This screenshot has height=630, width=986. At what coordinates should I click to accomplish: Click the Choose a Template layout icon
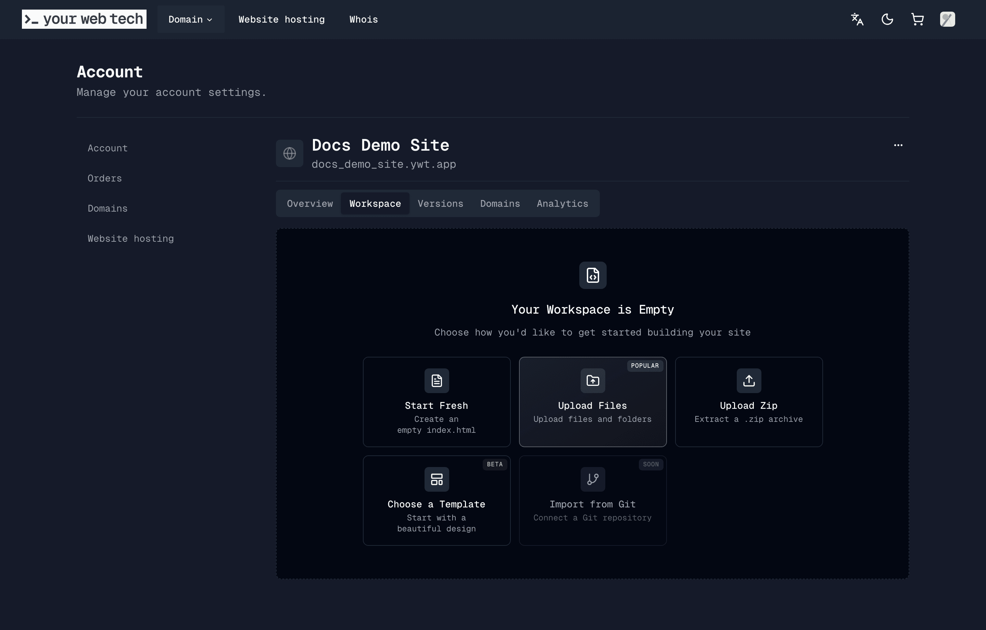coord(437,479)
